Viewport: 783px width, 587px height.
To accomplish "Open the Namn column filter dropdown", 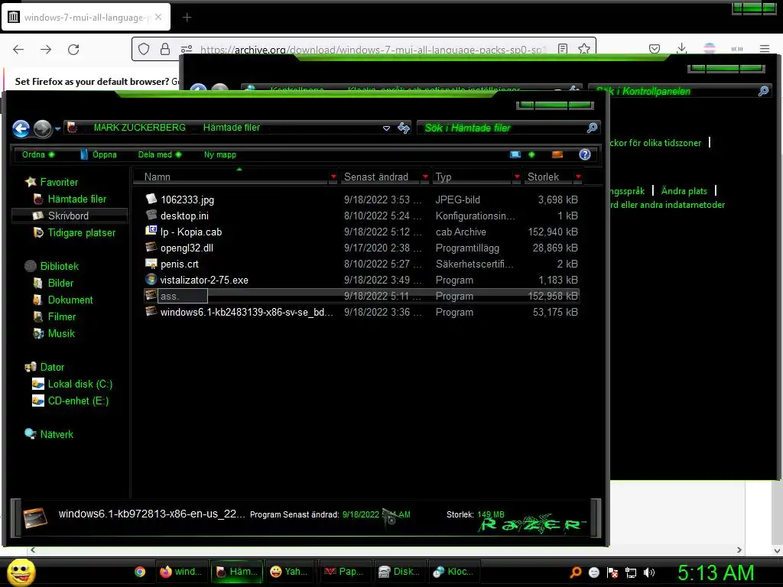I will point(333,177).
